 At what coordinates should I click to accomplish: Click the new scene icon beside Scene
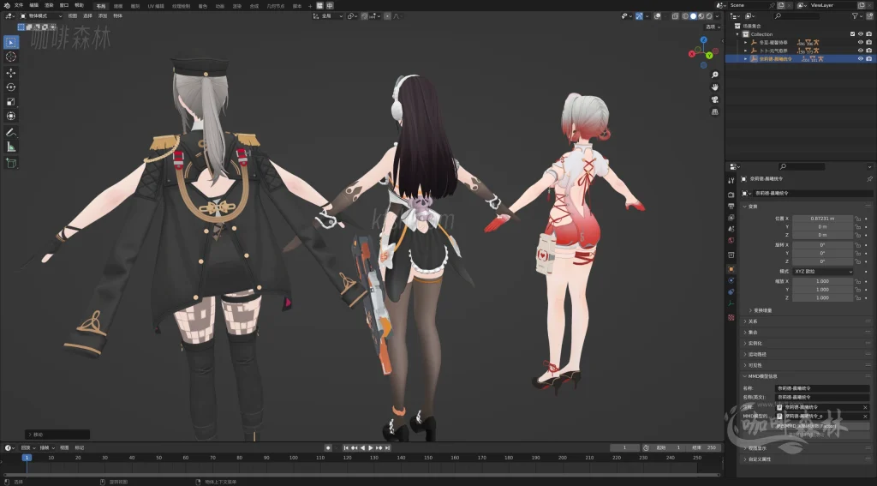pyautogui.click(x=781, y=5)
